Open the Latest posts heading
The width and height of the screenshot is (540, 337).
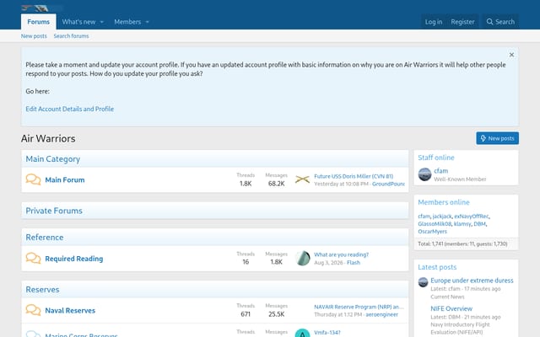[x=437, y=267]
